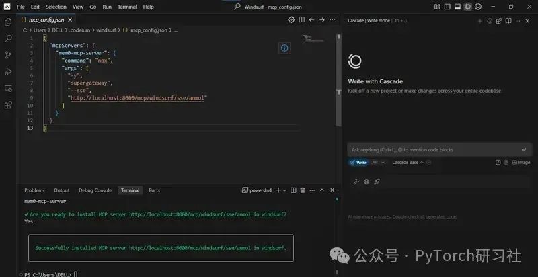This screenshot has width=538, height=277.
Task: Open the new terminal launch profile dropdown
Action: [284, 190]
